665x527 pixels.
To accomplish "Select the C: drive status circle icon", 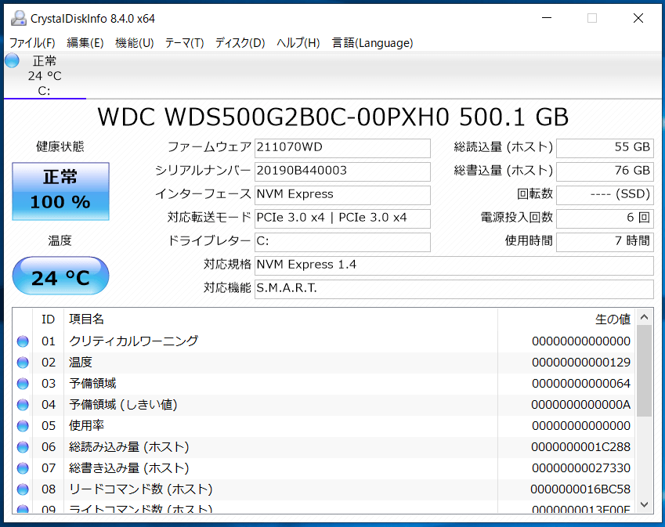I will [x=13, y=60].
